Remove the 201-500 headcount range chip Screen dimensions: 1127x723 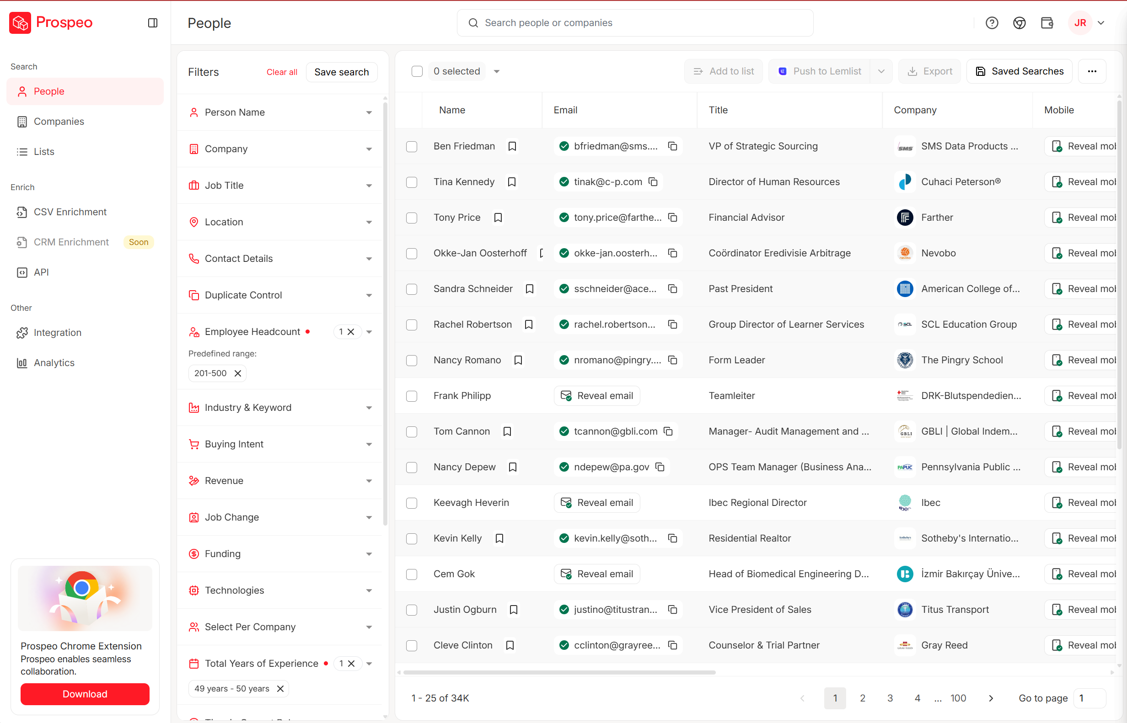pos(238,373)
